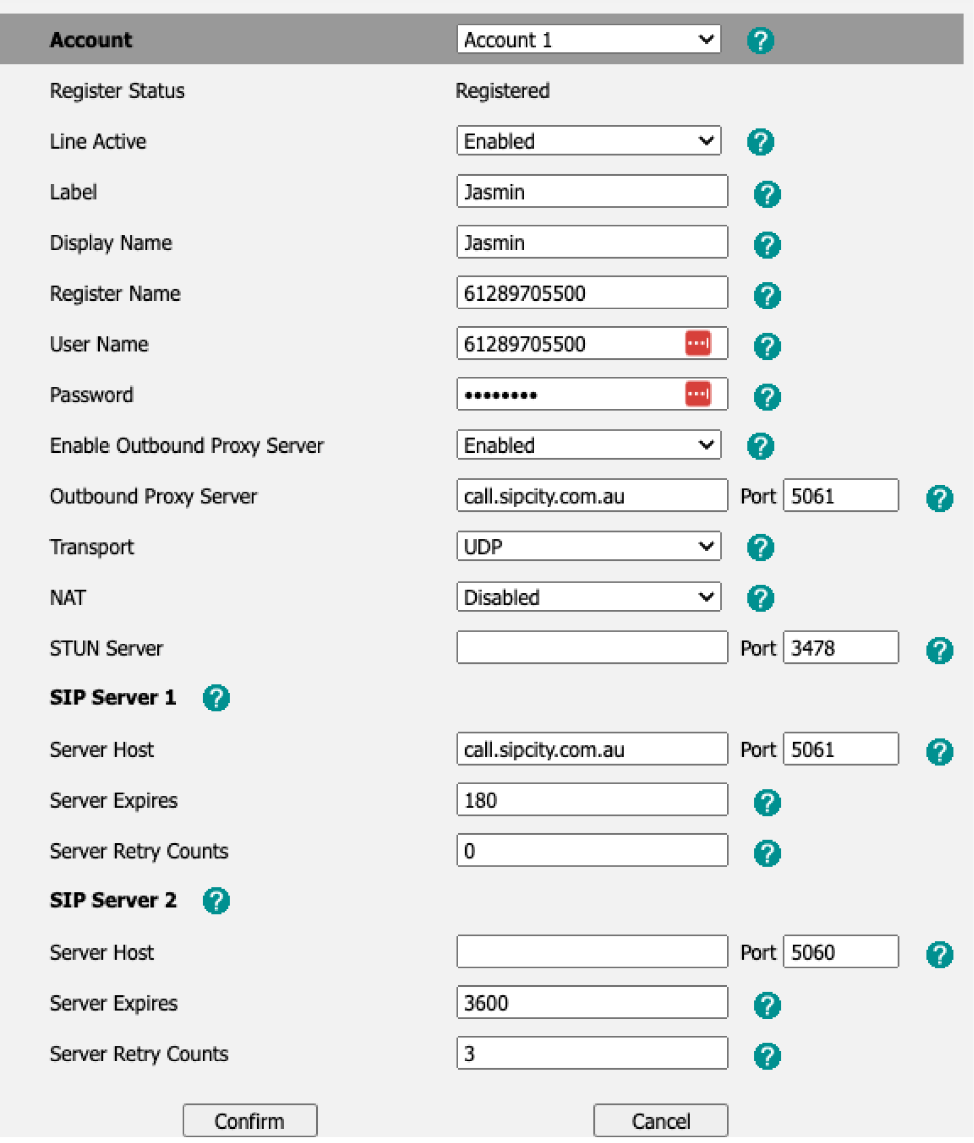Click help icon next to SIP Server 2
The width and height of the screenshot is (974, 1143).
pos(216,900)
